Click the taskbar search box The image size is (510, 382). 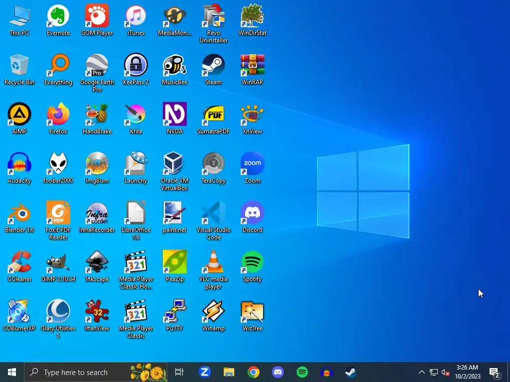[96, 372]
